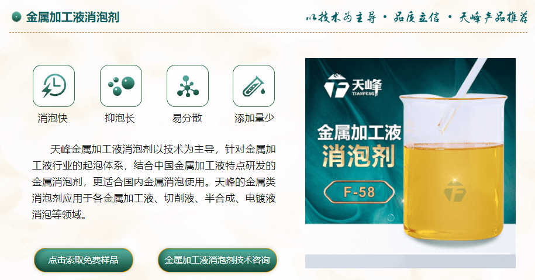The height and width of the screenshot is (280, 535).
Task: Click the molecule 易分散 icon
Action: [187, 86]
